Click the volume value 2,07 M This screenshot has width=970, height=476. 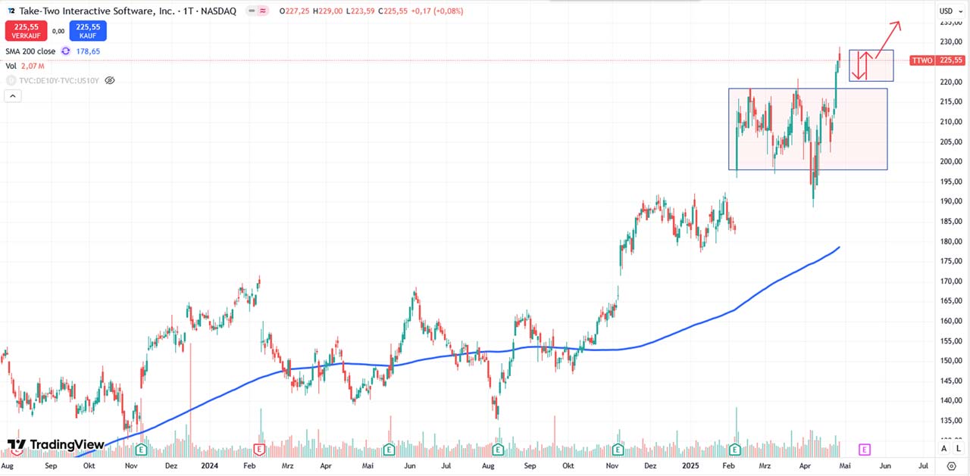click(x=32, y=66)
